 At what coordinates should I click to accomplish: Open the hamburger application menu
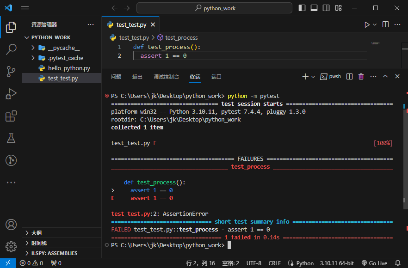(x=25, y=8)
